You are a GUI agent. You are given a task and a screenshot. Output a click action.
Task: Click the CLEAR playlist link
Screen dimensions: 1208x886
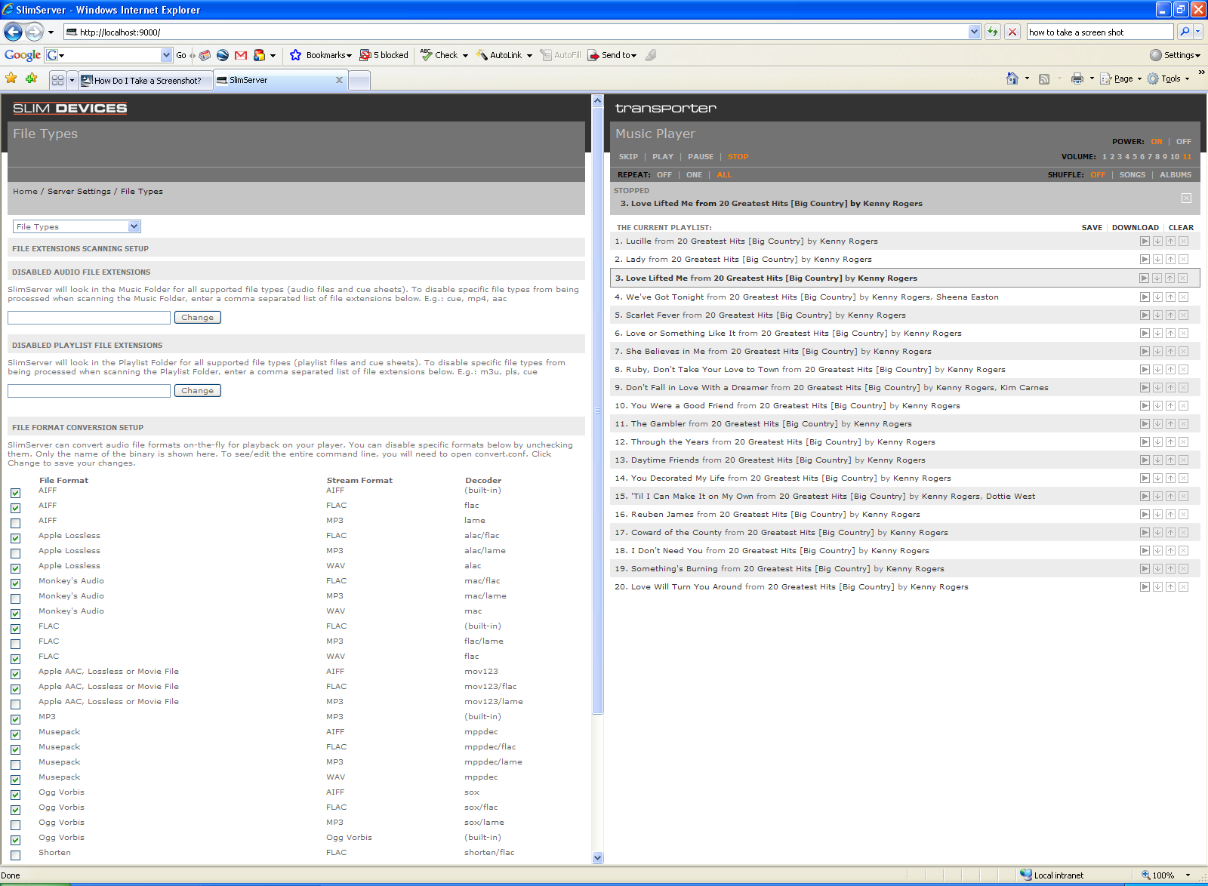point(1181,227)
